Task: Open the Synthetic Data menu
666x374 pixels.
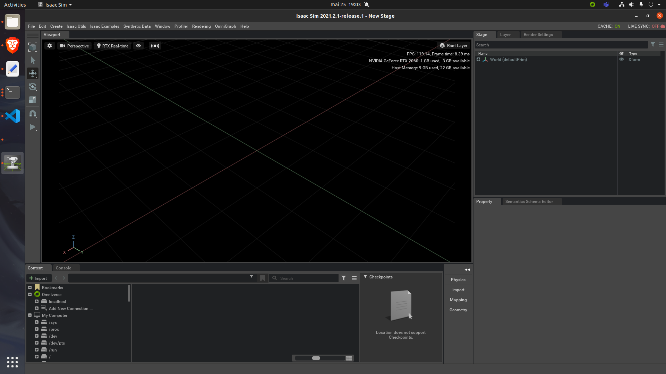Action: tap(137, 26)
